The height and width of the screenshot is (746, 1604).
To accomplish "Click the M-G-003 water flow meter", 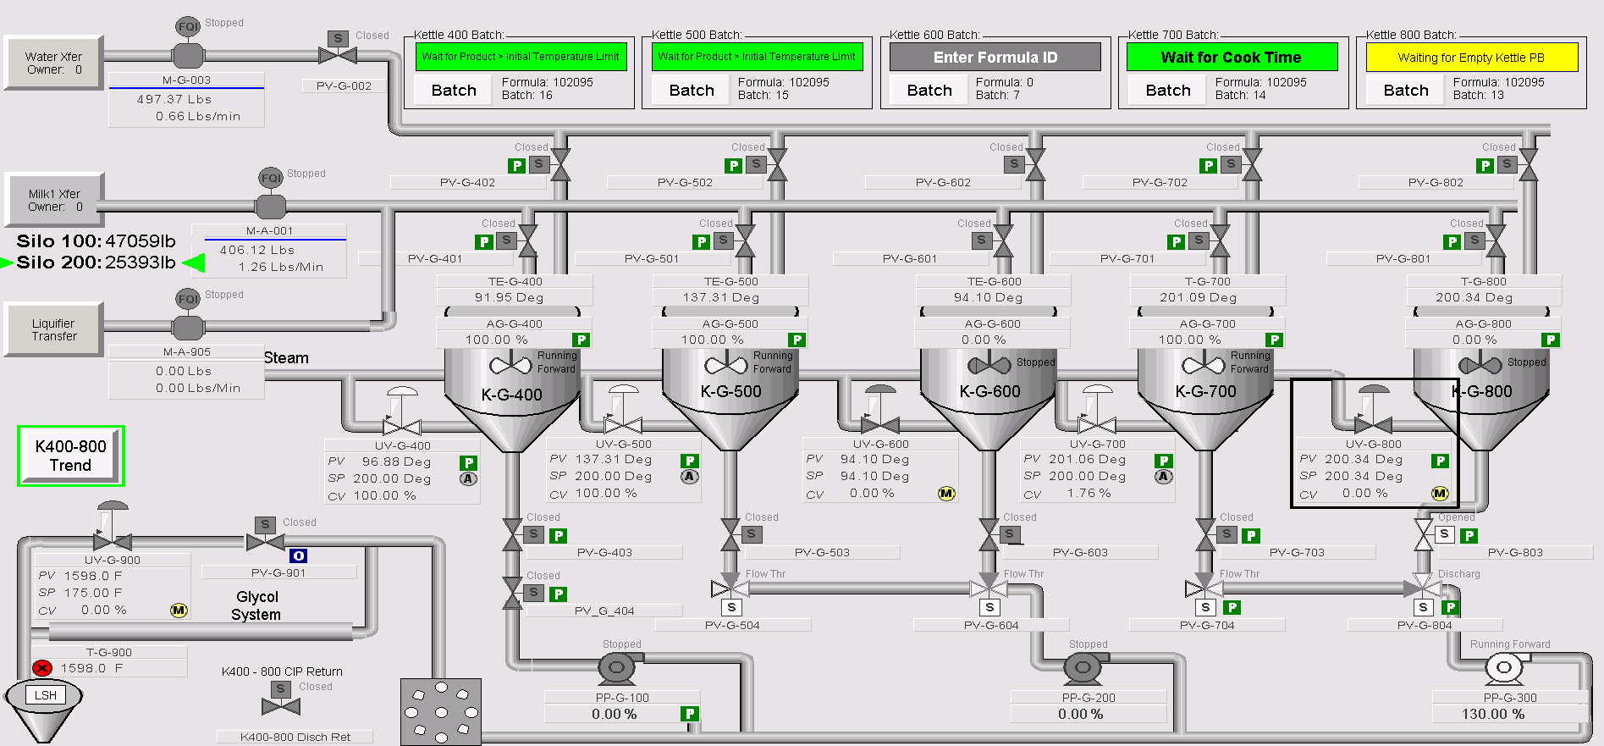I will click(x=188, y=55).
